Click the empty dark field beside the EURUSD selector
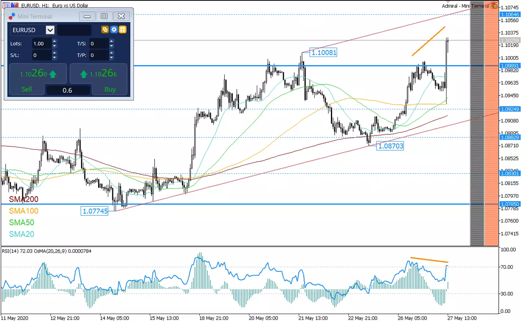Screen dimensions: 521x321 (74, 30)
